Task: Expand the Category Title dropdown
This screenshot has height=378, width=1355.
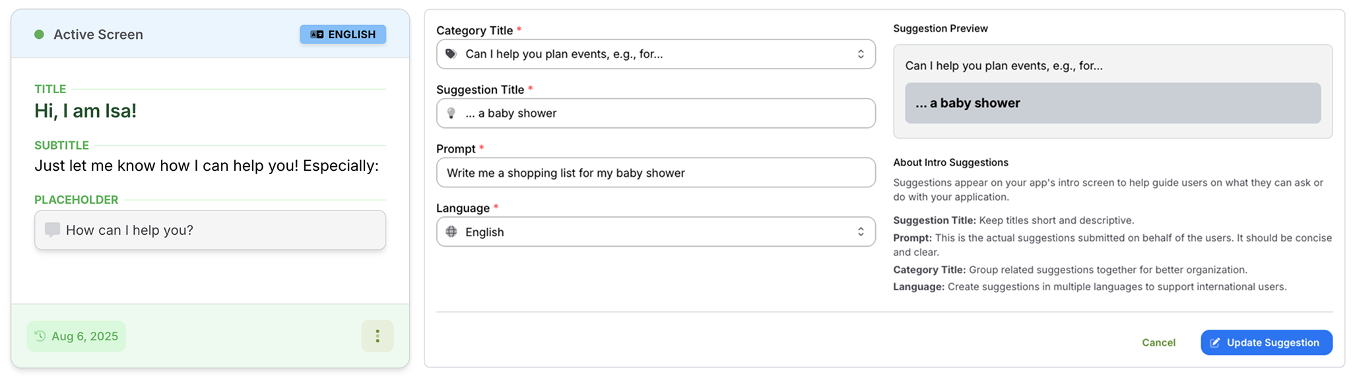Action: 860,54
